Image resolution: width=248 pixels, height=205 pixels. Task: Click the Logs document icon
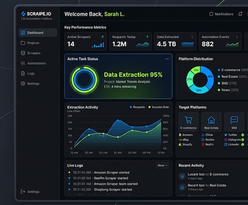23,73
